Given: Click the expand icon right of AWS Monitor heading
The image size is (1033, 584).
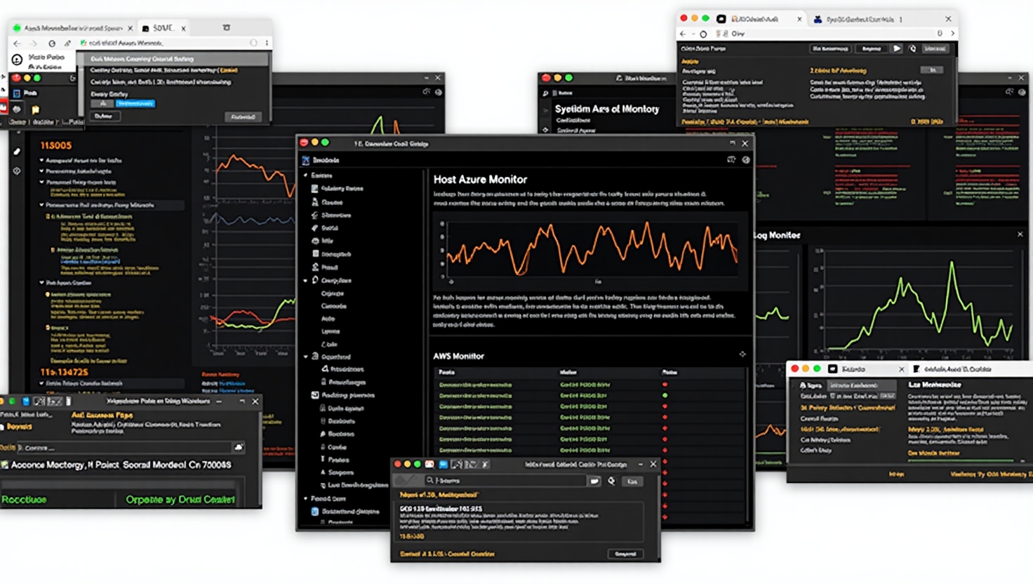Looking at the screenshot, I should (742, 354).
